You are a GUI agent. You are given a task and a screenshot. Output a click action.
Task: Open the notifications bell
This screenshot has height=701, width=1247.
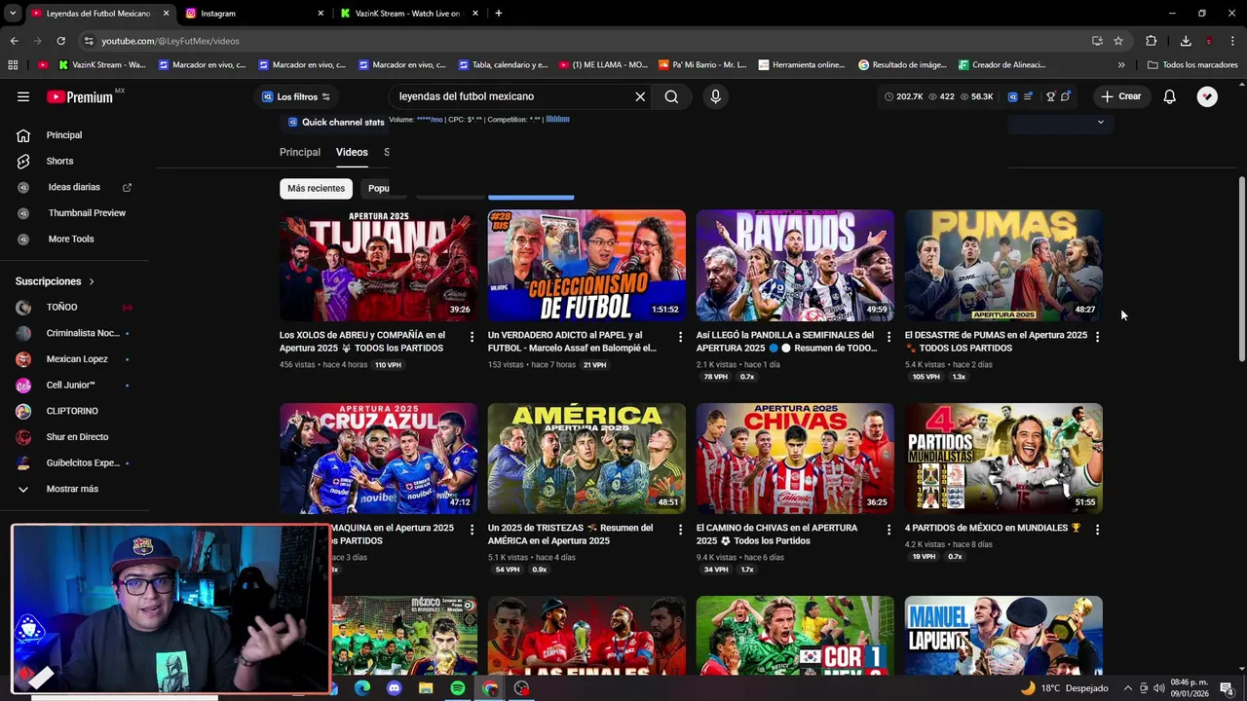(1169, 96)
